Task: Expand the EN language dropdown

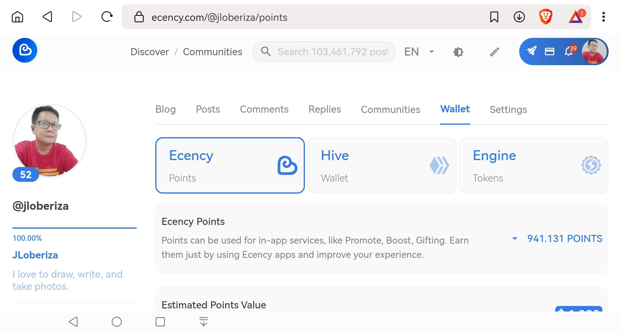Action: click(419, 52)
